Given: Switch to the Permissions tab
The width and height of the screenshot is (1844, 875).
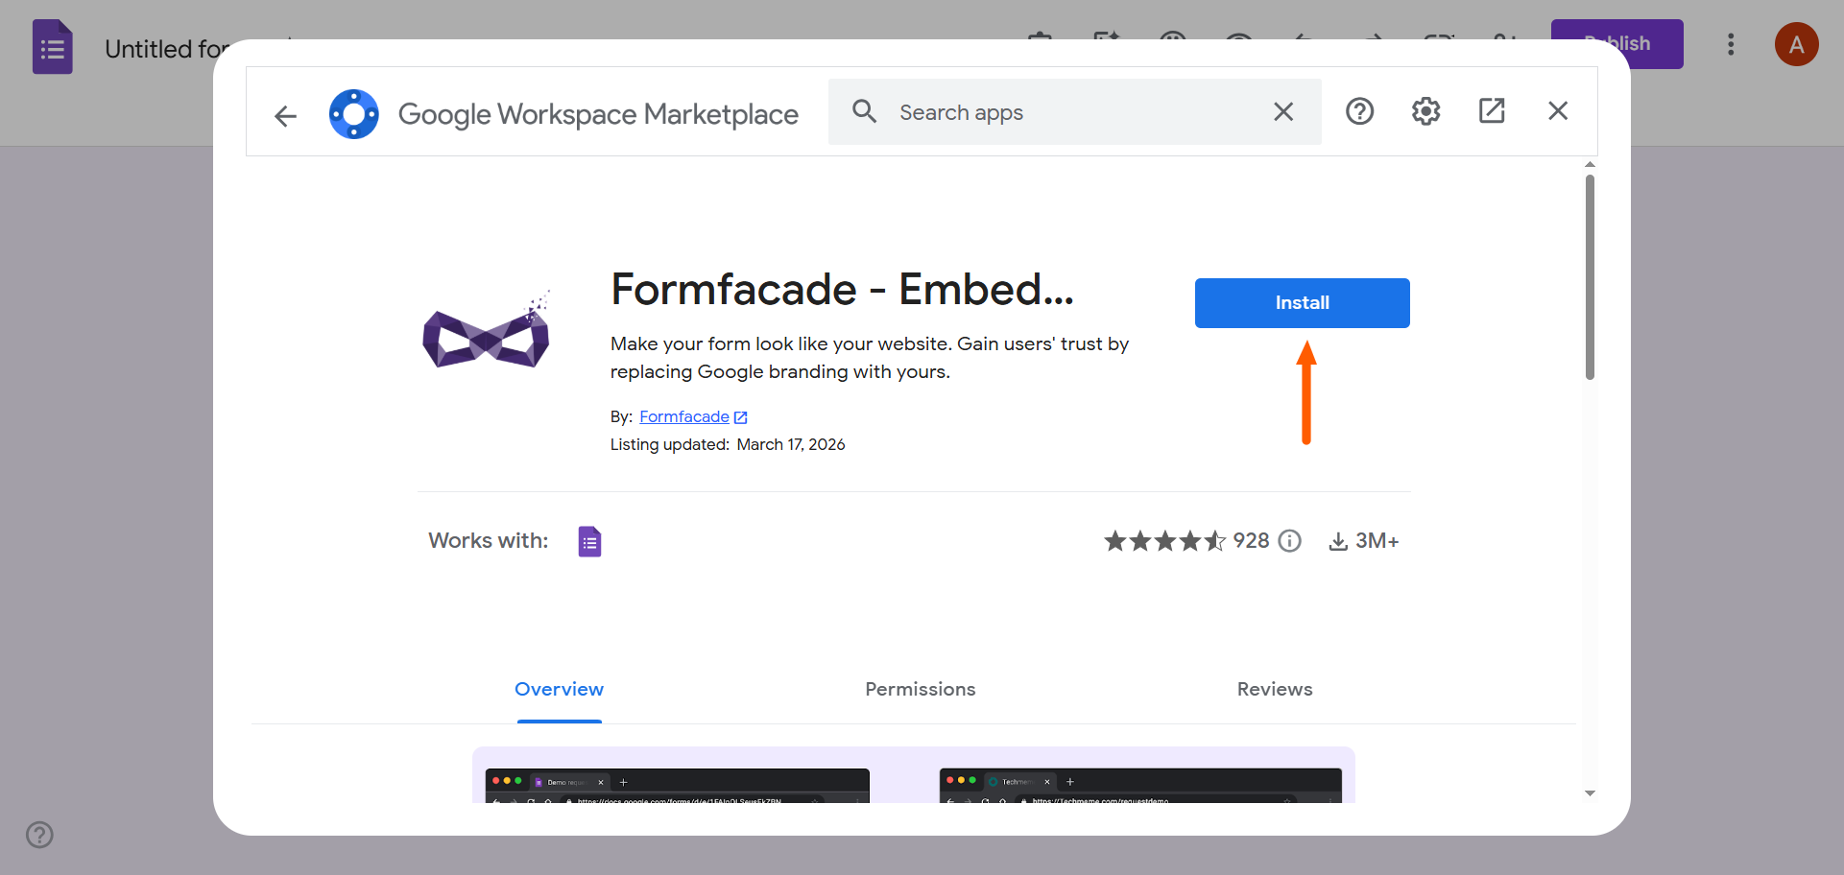Looking at the screenshot, I should click(920, 689).
